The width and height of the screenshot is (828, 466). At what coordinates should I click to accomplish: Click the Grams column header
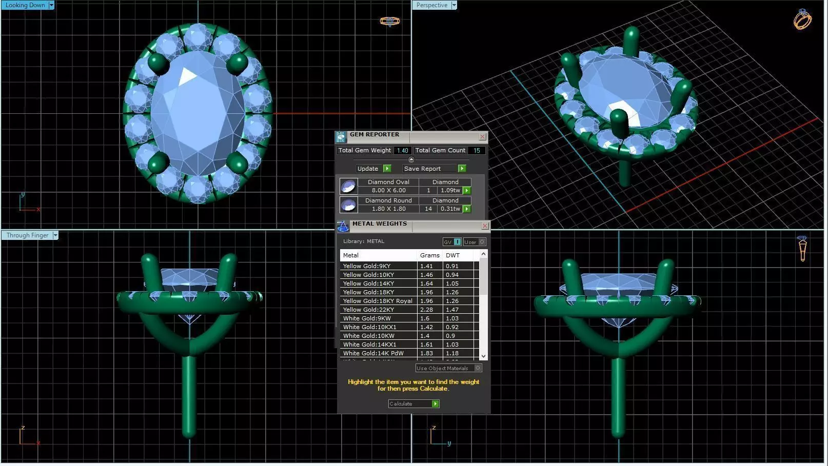pos(430,255)
